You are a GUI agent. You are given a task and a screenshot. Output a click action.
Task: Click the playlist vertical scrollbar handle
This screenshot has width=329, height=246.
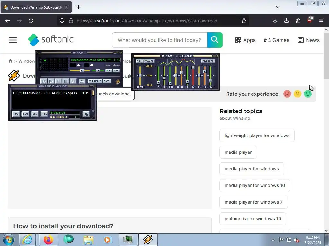click(93, 93)
